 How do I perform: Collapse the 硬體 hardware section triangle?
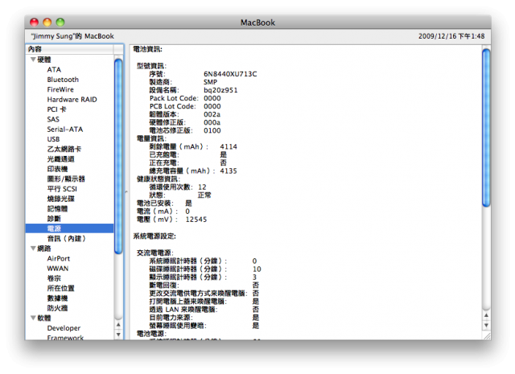[33, 60]
